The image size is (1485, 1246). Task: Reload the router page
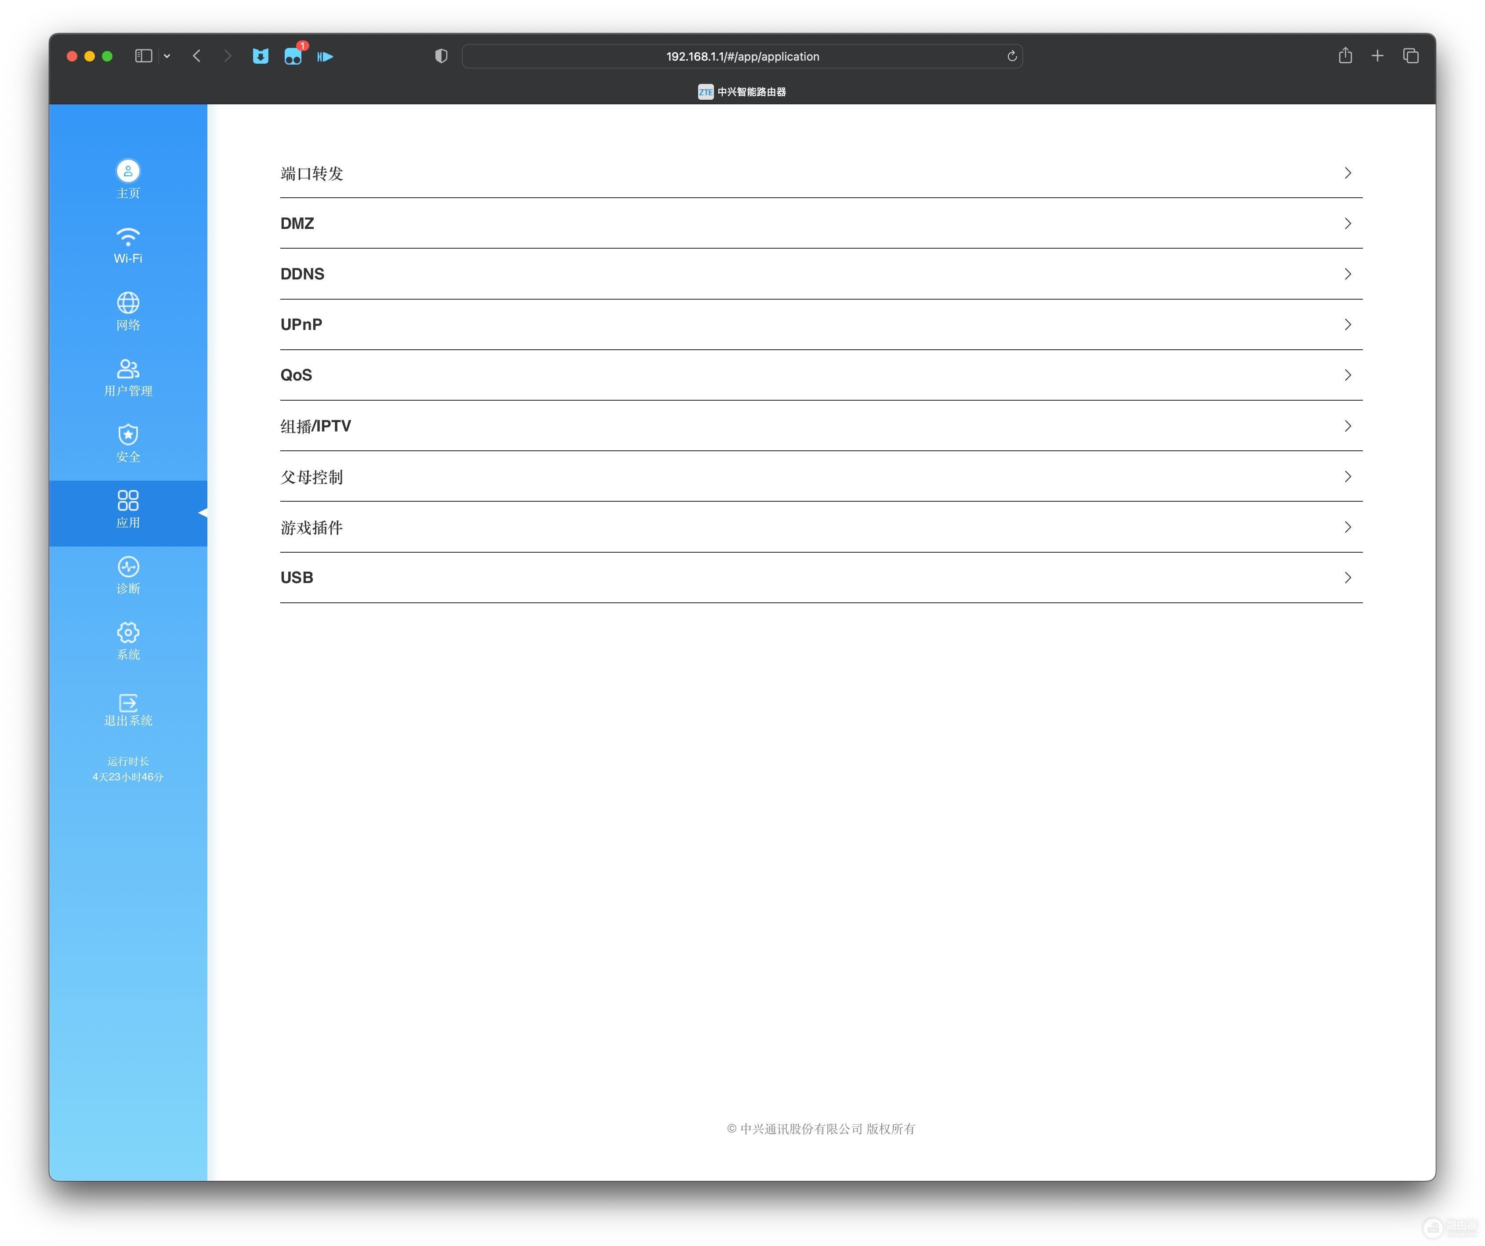1012,56
